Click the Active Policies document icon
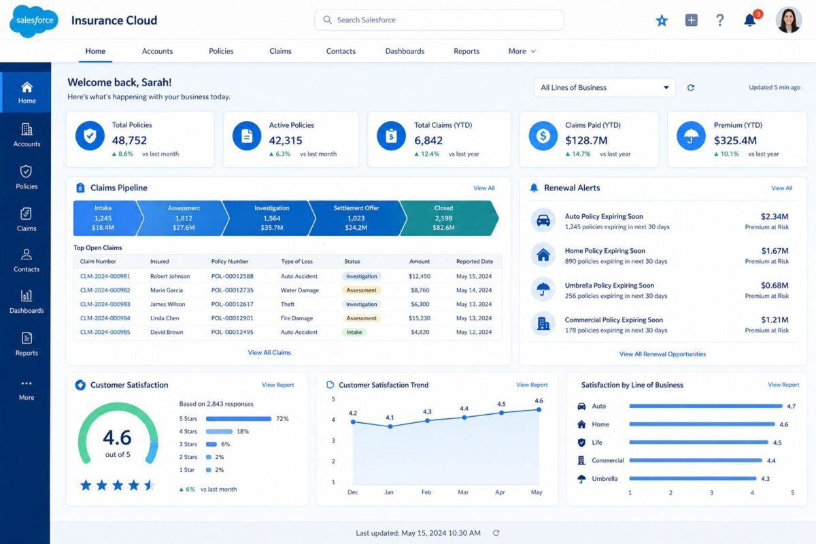This screenshot has height=544, width=816. click(246, 136)
